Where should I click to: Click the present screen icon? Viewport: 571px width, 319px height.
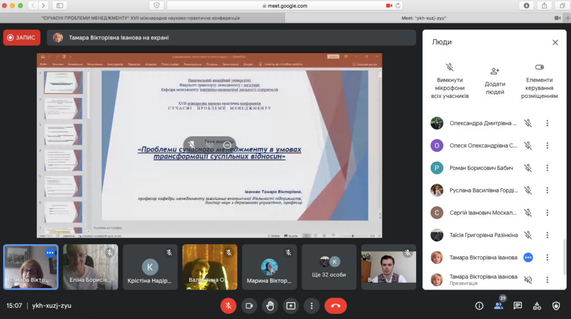[x=291, y=306]
